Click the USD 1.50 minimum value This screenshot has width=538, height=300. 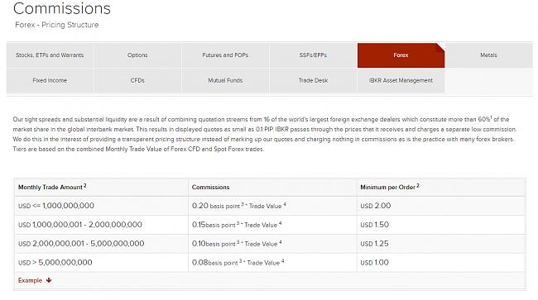[374, 225]
